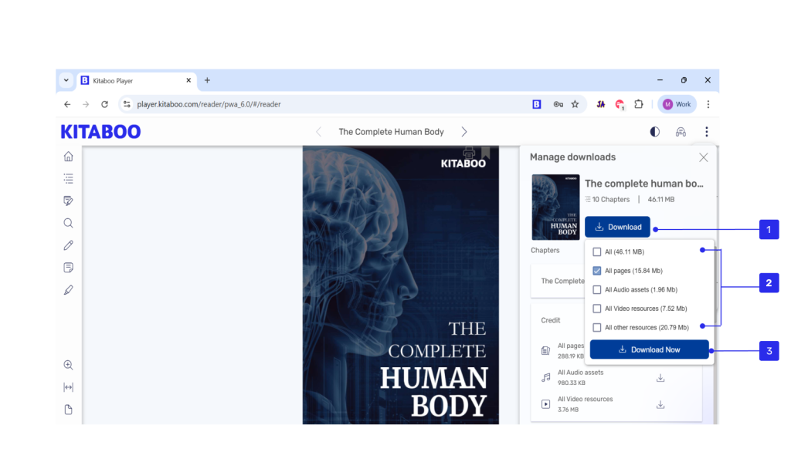Screen dimensions: 791x459
Task: Click the book cover thumbnail in downloads panel
Action: (x=555, y=207)
